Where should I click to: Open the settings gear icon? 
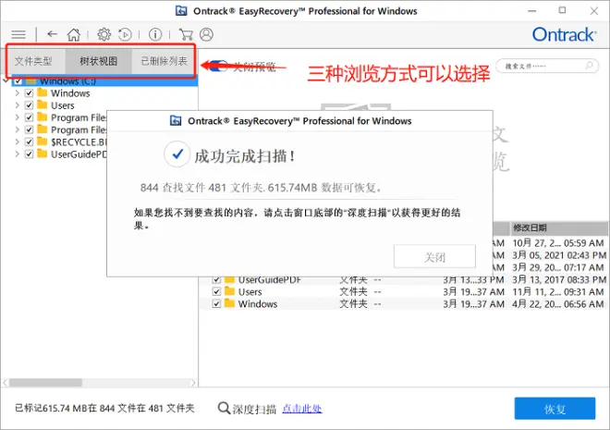104,34
